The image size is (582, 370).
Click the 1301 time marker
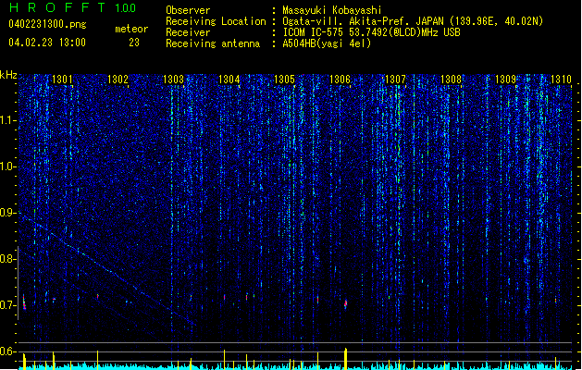[62, 79]
